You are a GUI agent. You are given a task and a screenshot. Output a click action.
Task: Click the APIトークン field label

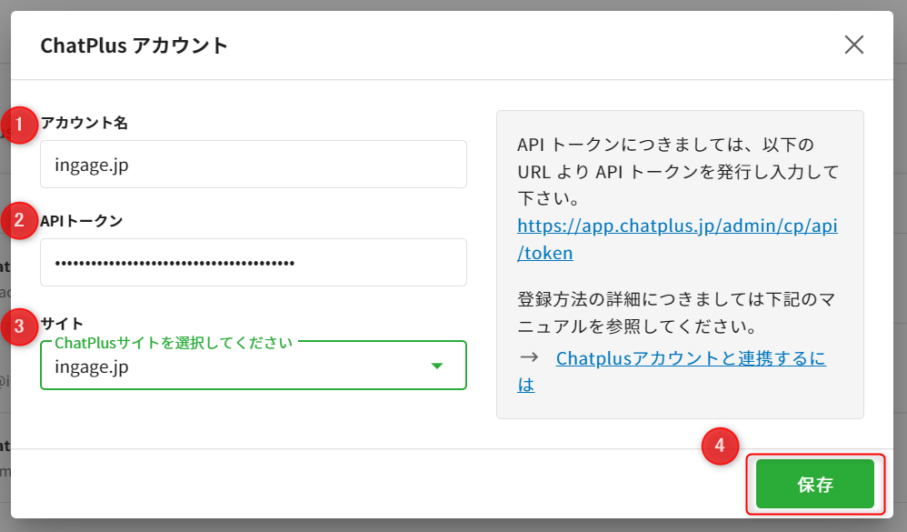[x=82, y=220]
